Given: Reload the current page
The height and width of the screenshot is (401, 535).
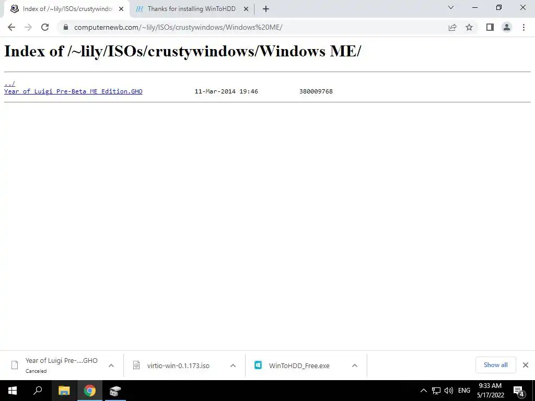Looking at the screenshot, I should click(45, 27).
